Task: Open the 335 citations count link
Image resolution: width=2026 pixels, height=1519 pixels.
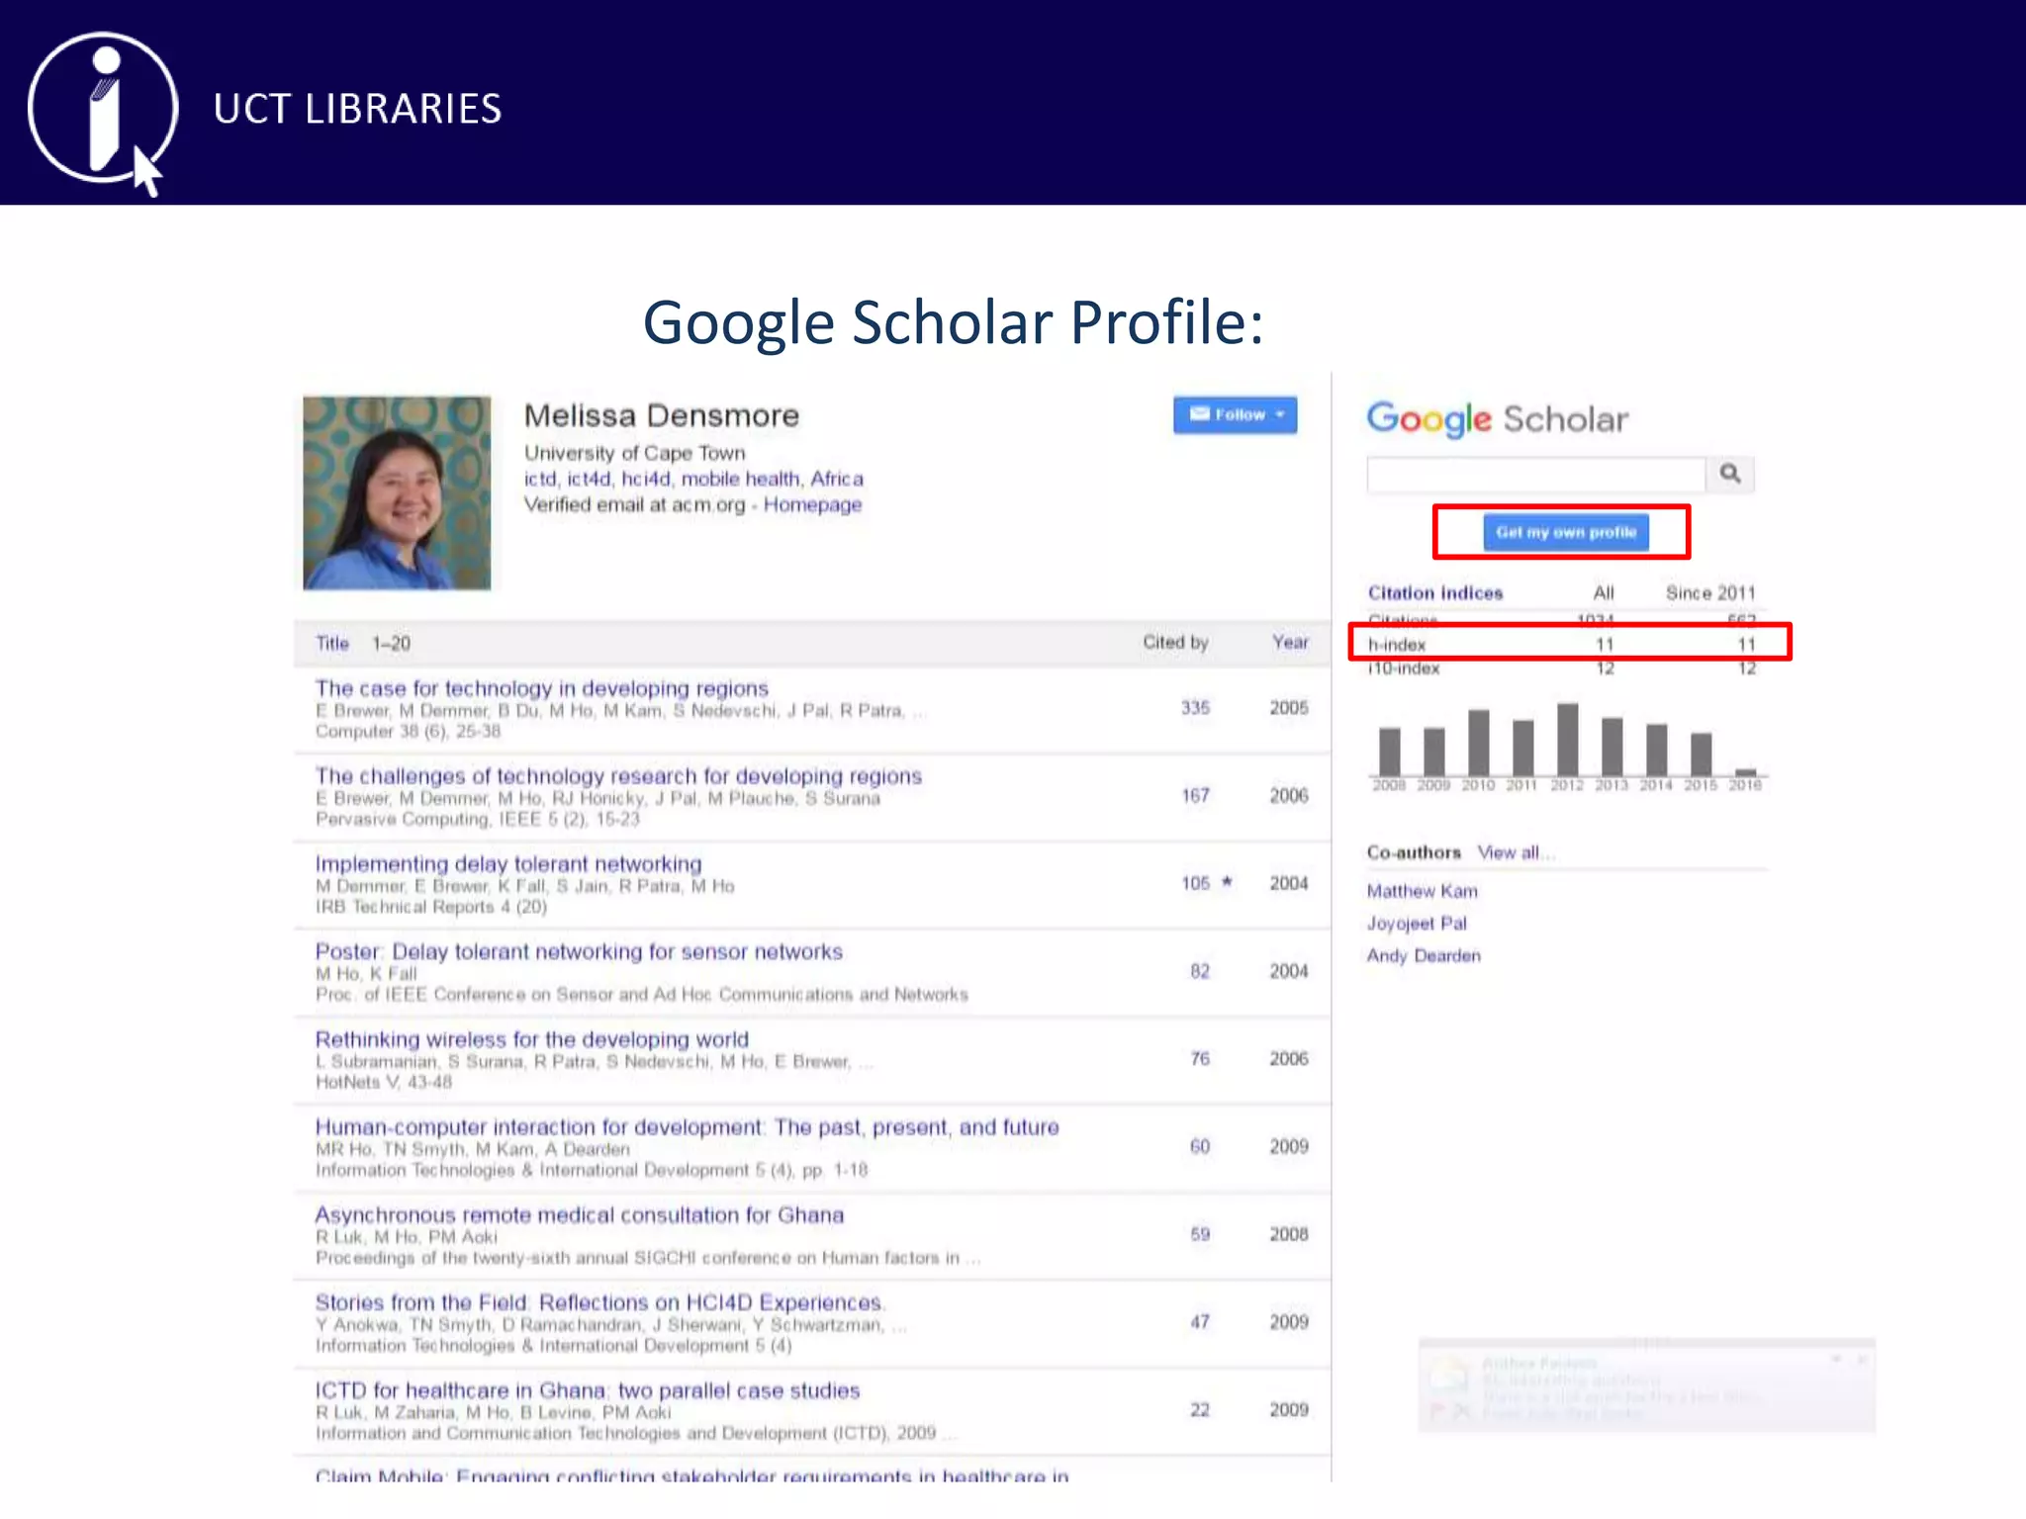Action: (1195, 708)
